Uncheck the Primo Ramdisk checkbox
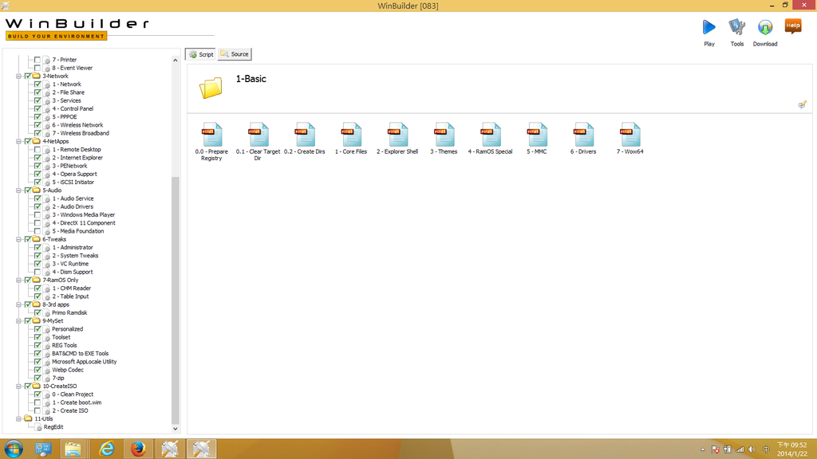The height and width of the screenshot is (459, 817). pos(37,312)
